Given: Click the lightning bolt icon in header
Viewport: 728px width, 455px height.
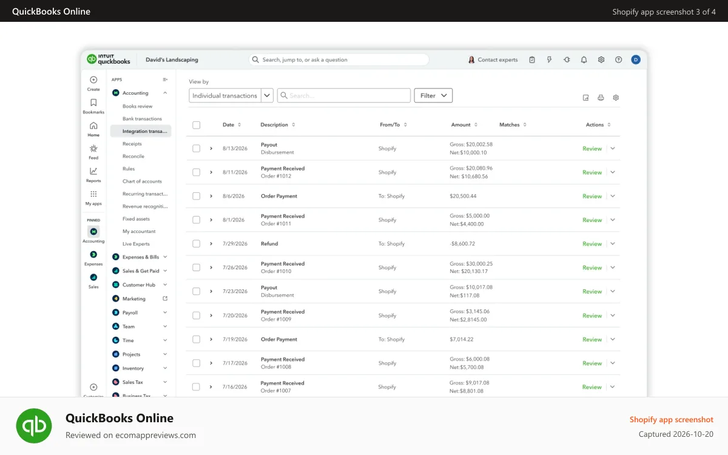Looking at the screenshot, I should point(550,59).
